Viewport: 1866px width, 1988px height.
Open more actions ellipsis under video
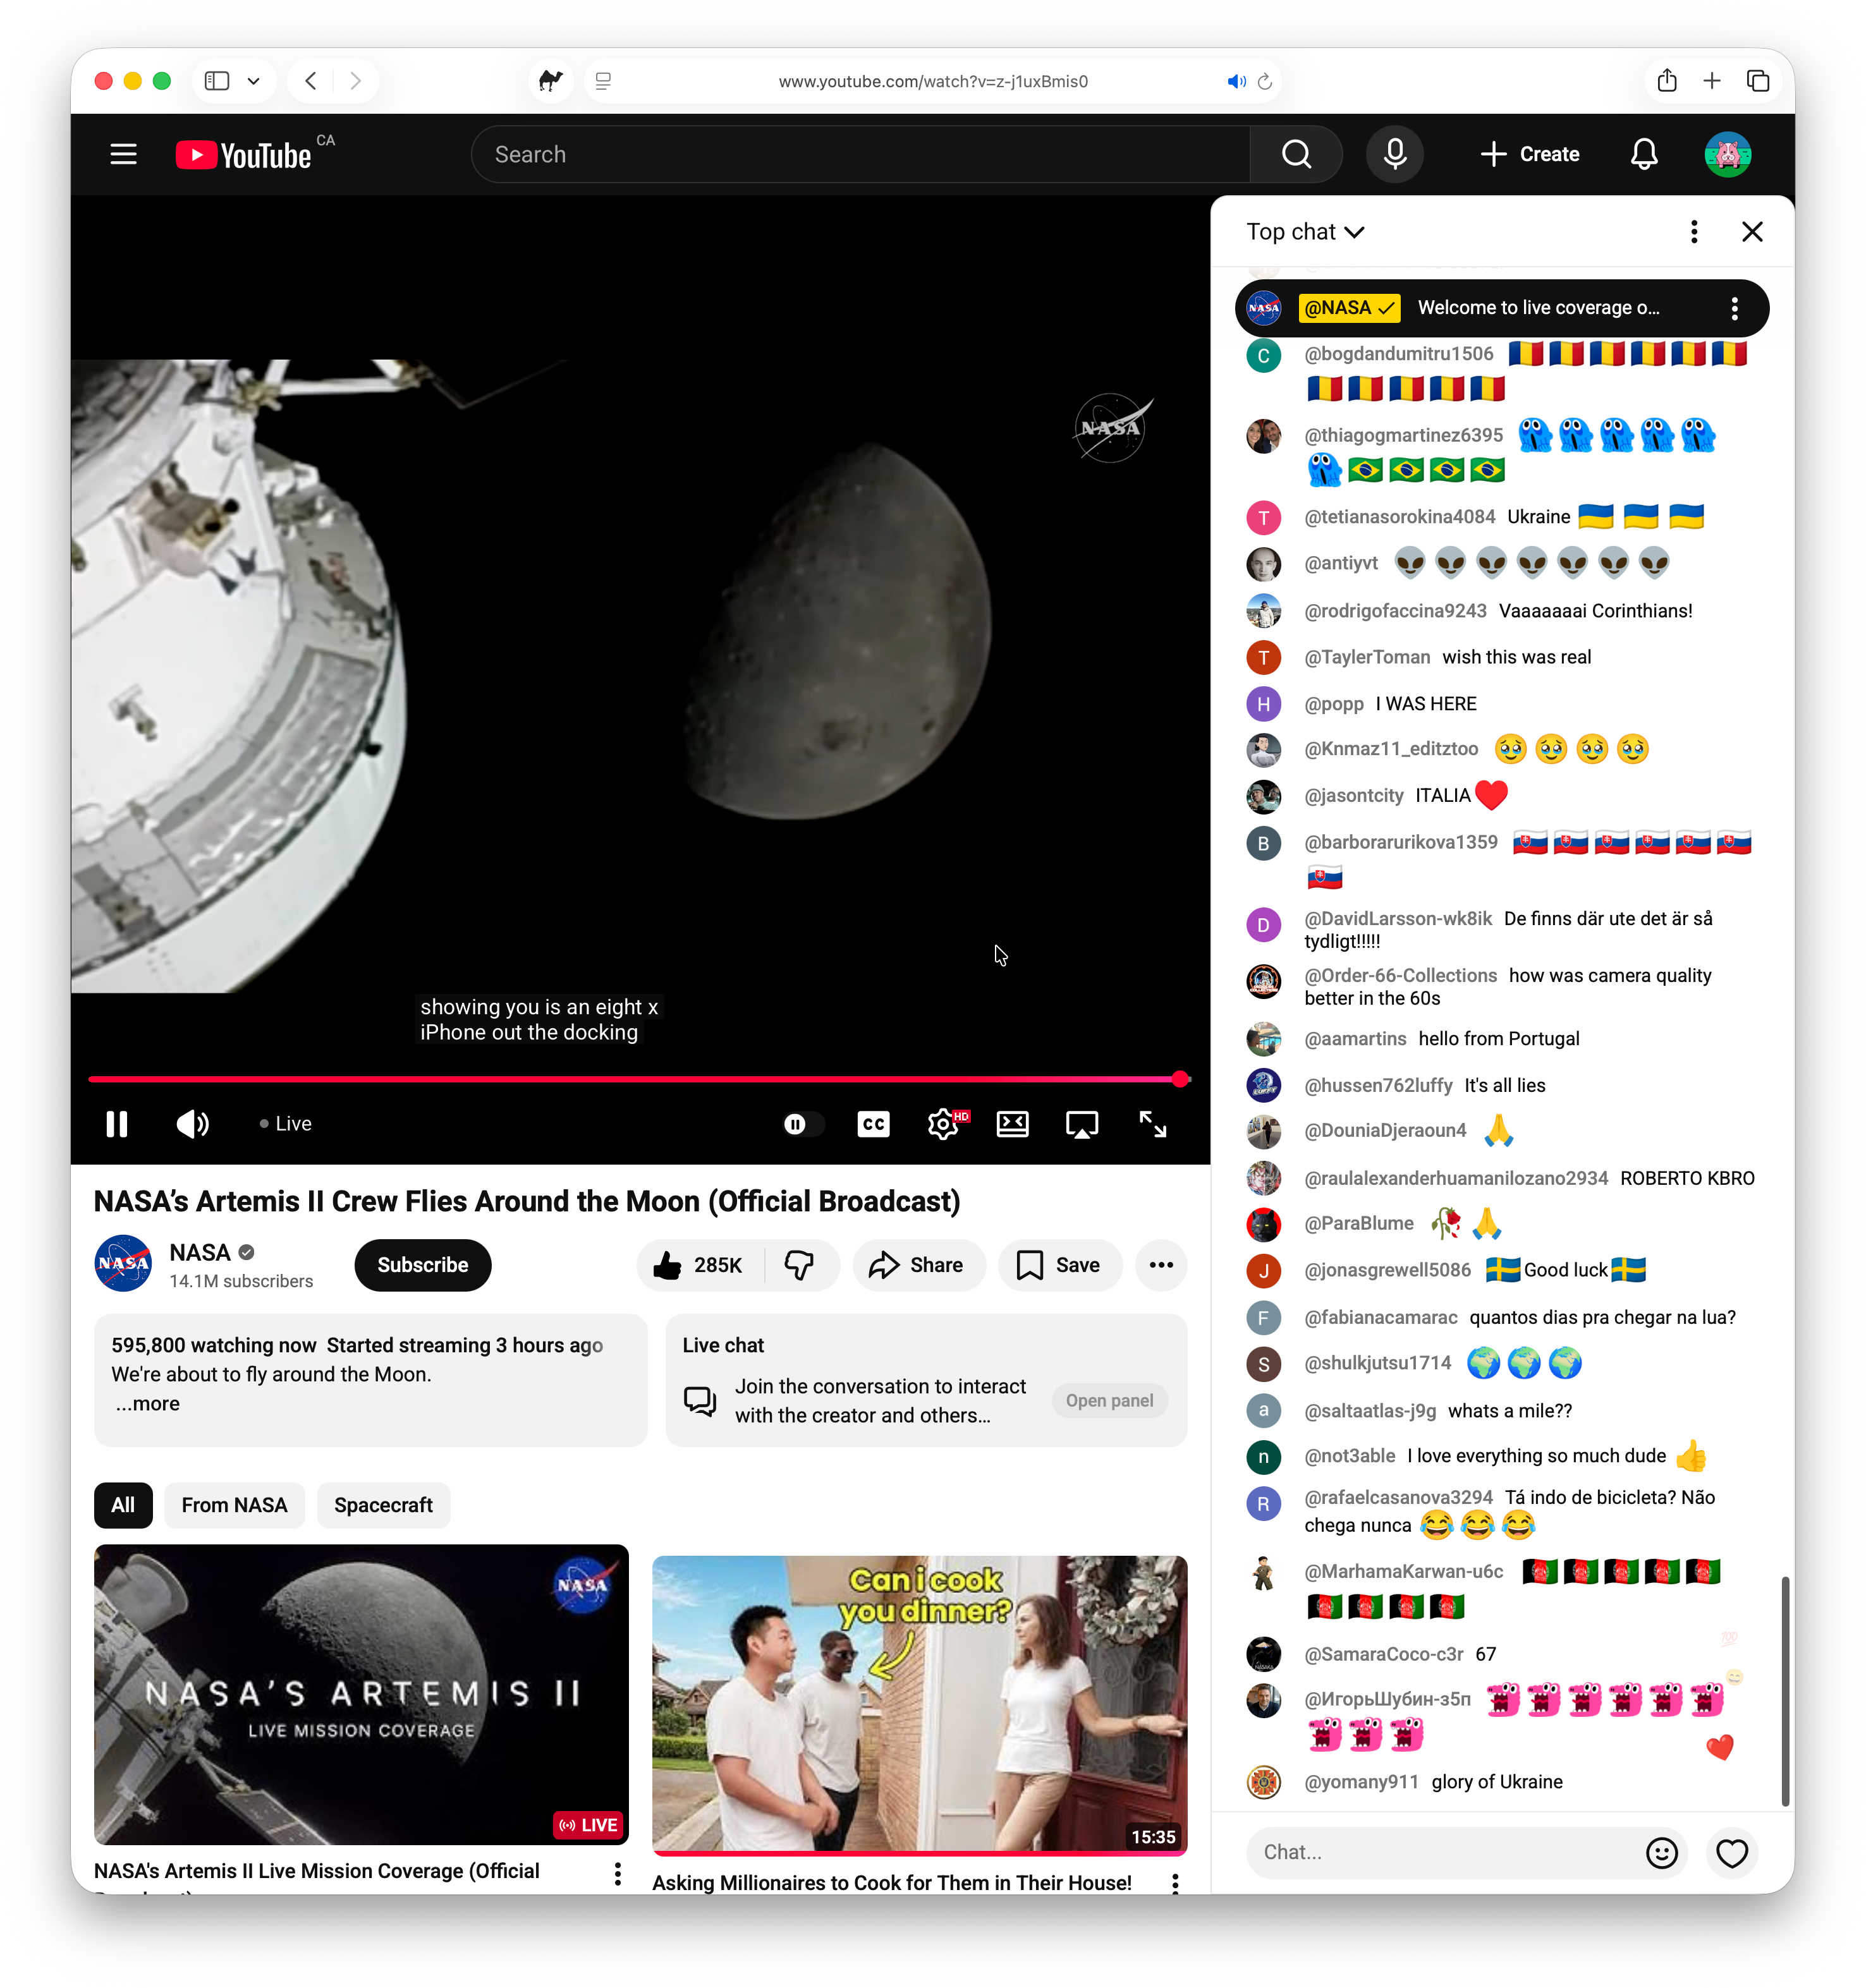click(x=1161, y=1265)
